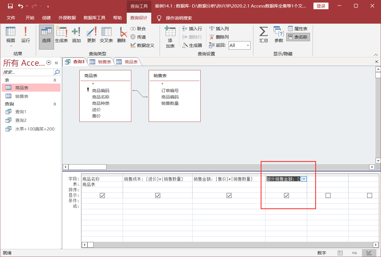Switch to datasheet view in status bar
This screenshot has width=381, height=257.
tap(340, 253)
